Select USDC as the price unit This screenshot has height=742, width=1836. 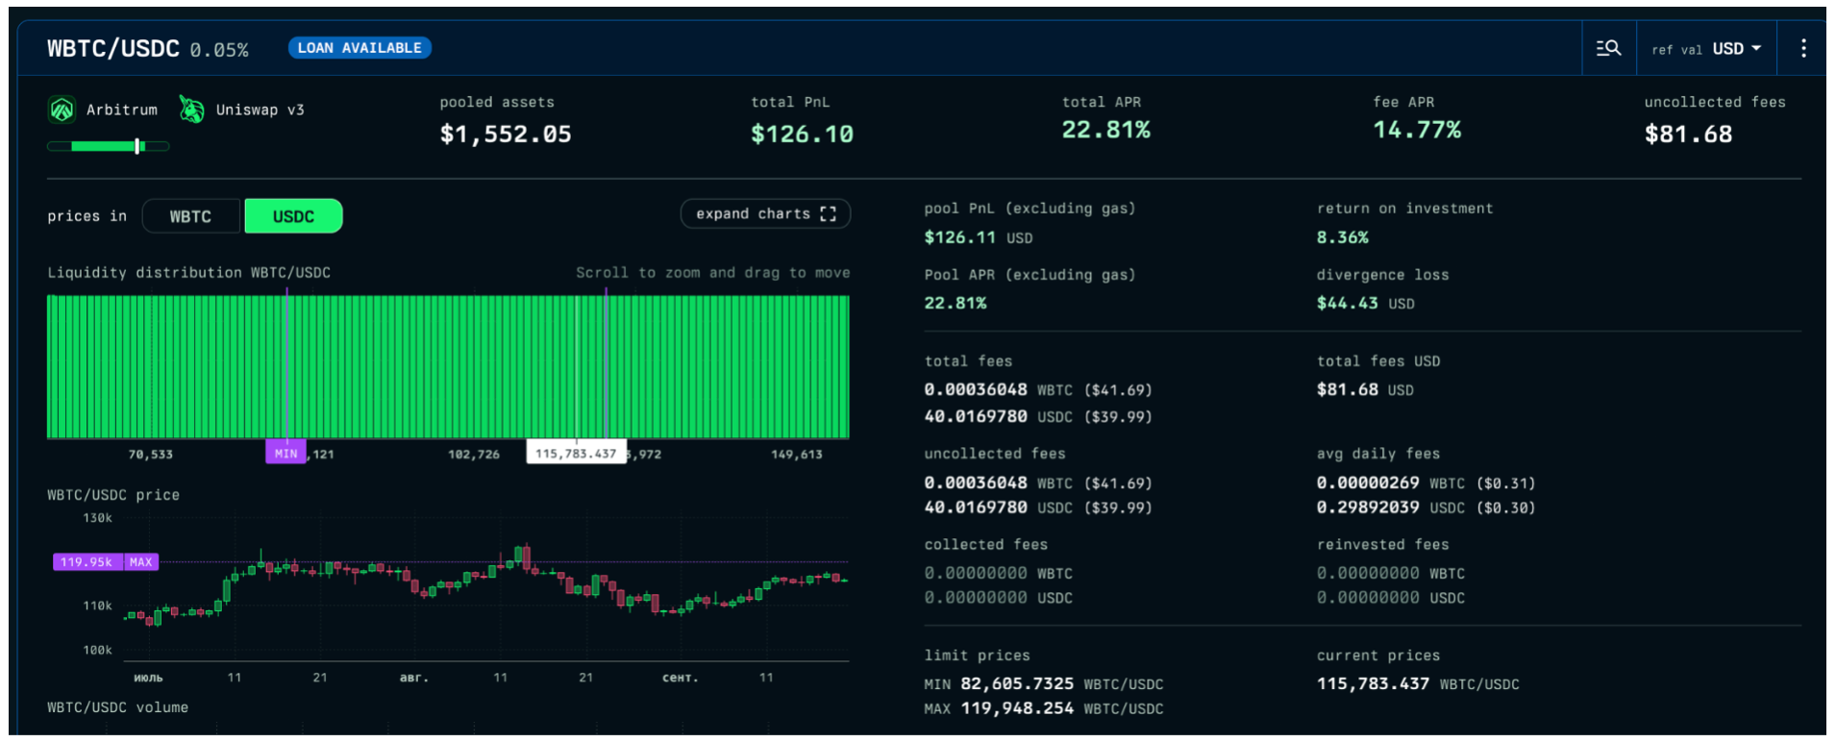click(293, 216)
